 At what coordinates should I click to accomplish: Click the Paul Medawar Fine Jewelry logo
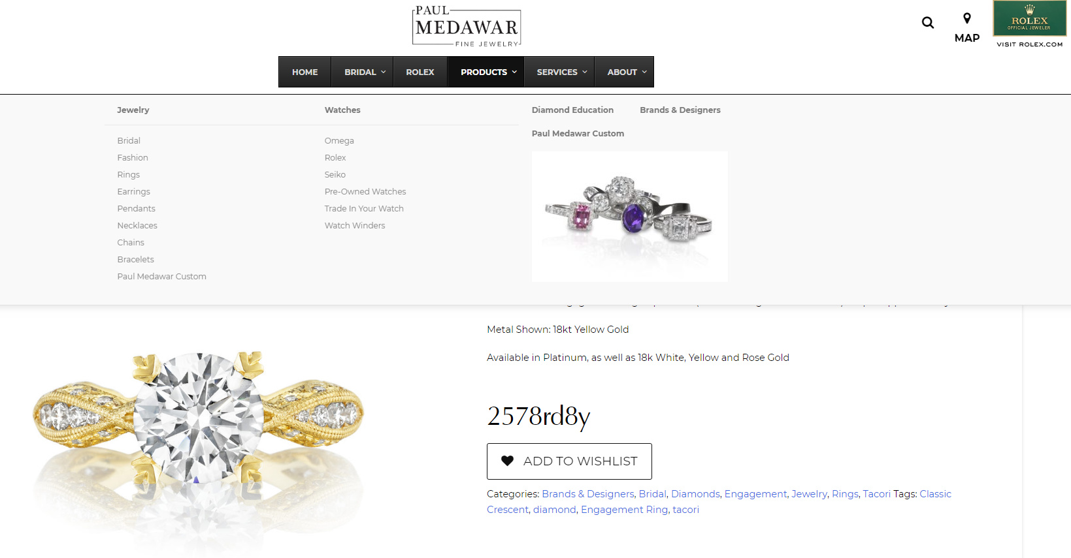pos(467,26)
